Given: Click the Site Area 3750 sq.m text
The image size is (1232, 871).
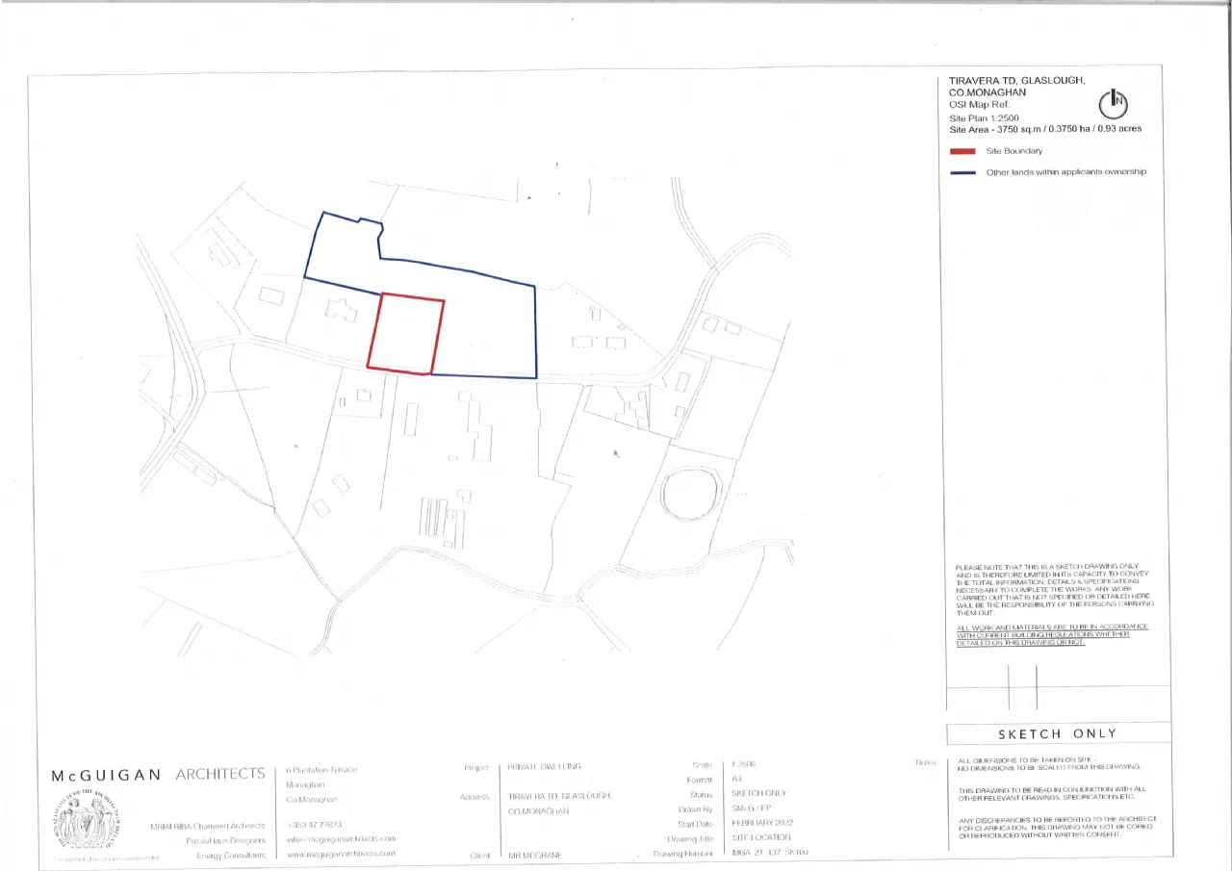Looking at the screenshot, I should 1044,129.
